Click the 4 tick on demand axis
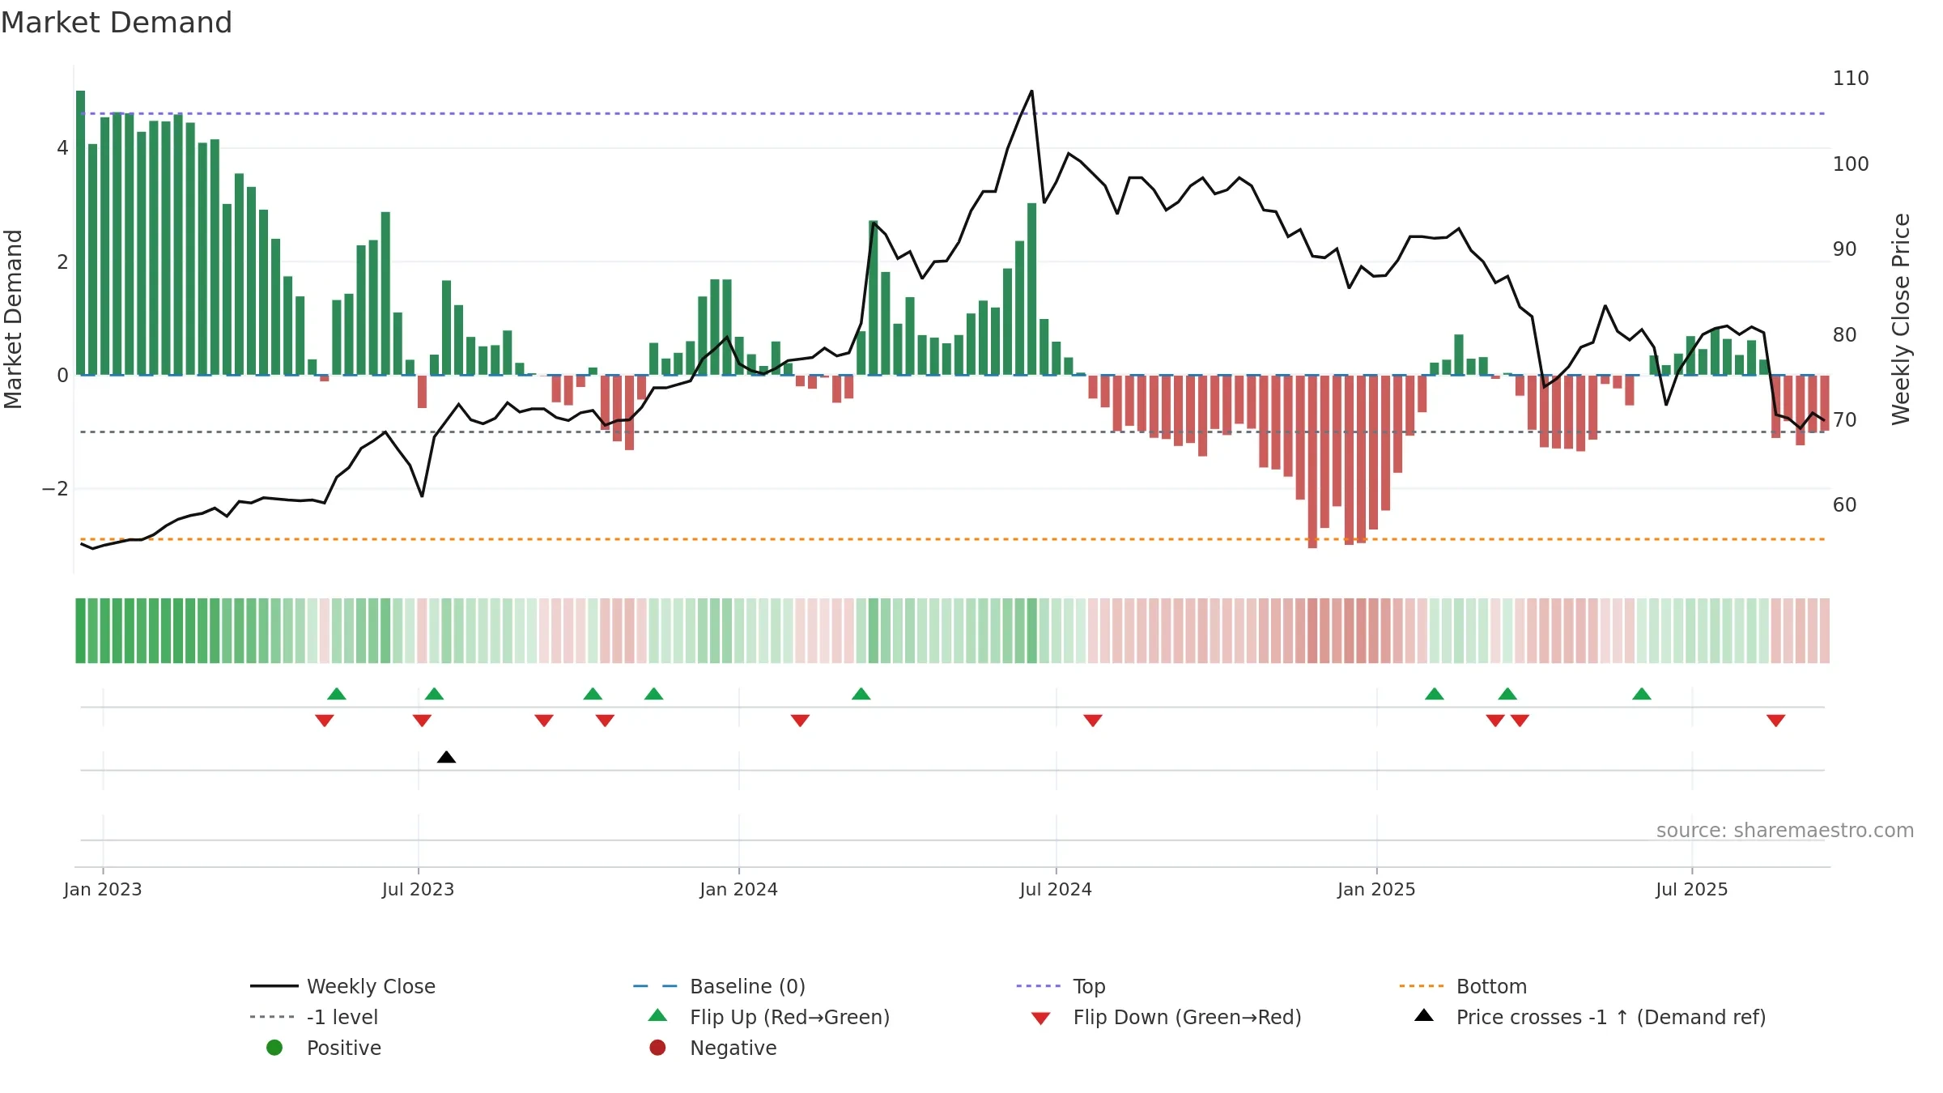 pos(62,148)
